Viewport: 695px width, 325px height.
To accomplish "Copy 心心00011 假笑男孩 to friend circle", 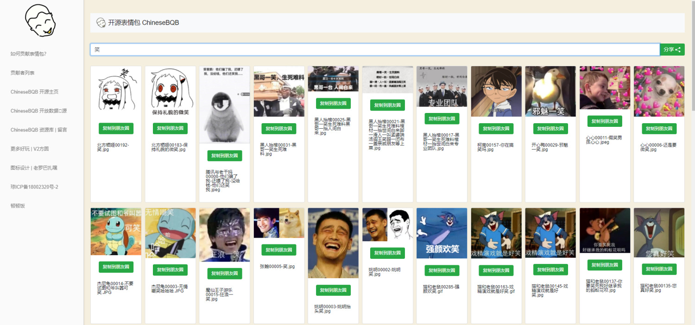I will click(x=605, y=121).
